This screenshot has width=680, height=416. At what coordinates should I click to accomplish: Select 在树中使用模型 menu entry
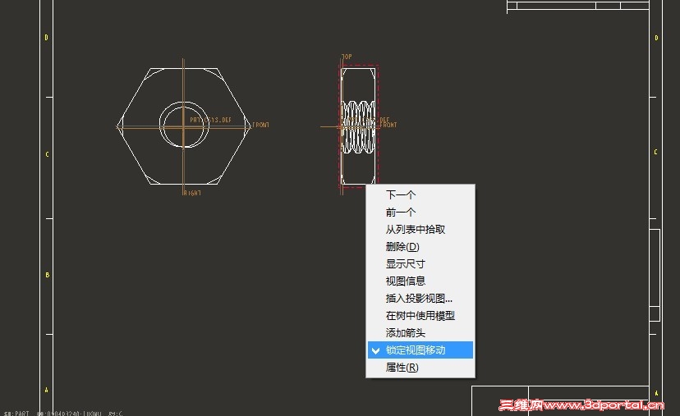pos(420,315)
